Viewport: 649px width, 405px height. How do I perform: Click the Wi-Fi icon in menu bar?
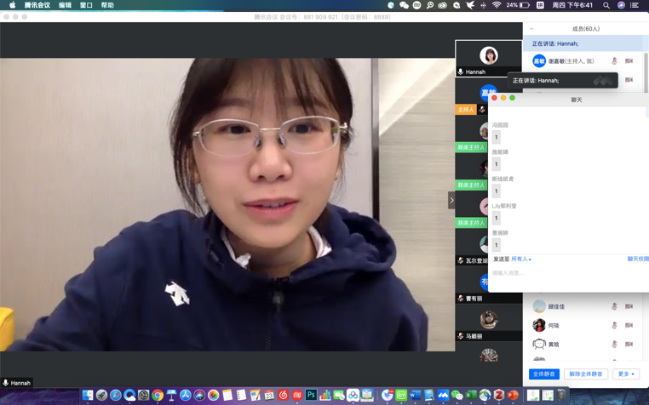pyautogui.click(x=497, y=5)
